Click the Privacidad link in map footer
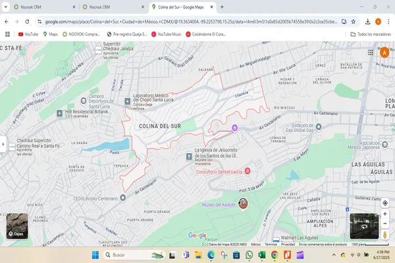Viewport: 395px width, 263px height. point(288,245)
